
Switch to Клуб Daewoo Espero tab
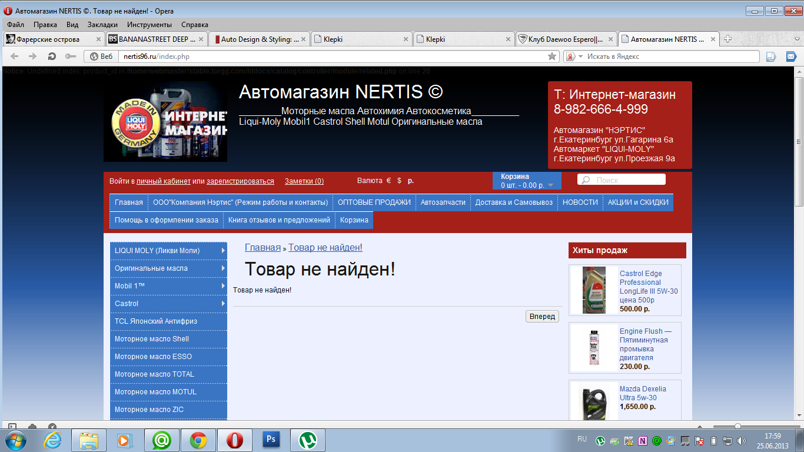pyautogui.click(x=566, y=39)
